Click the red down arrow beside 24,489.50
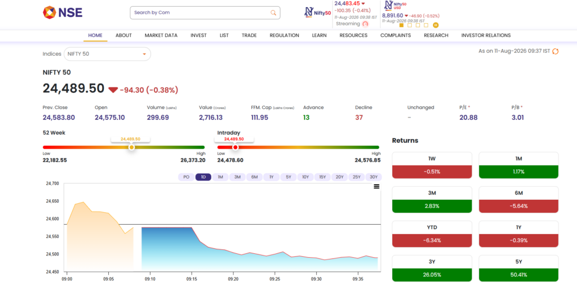Viewport: 577px width, 291px height. point(113,89)
